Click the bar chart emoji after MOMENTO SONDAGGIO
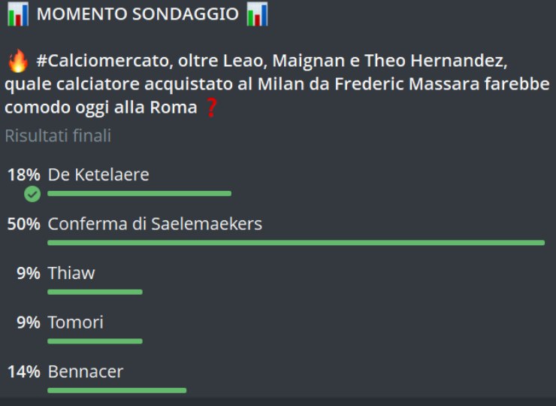 coord(257,15)
